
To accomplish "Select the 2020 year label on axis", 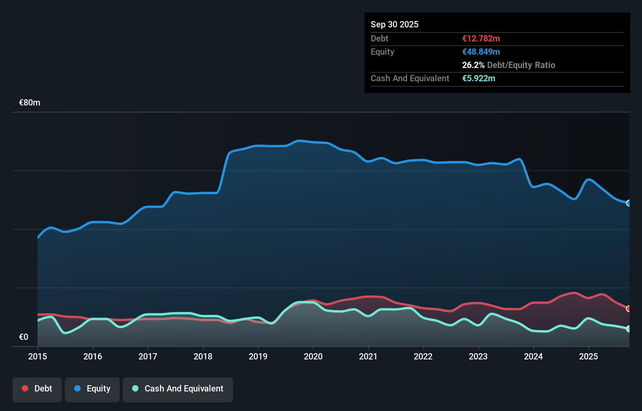I will click(x=313, y=356).
